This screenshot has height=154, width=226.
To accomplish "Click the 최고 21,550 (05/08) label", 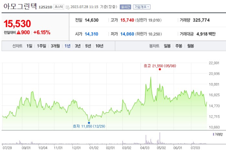I will point(160,66).
